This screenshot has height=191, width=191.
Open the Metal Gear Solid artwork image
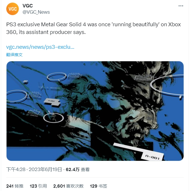[95, 111]
